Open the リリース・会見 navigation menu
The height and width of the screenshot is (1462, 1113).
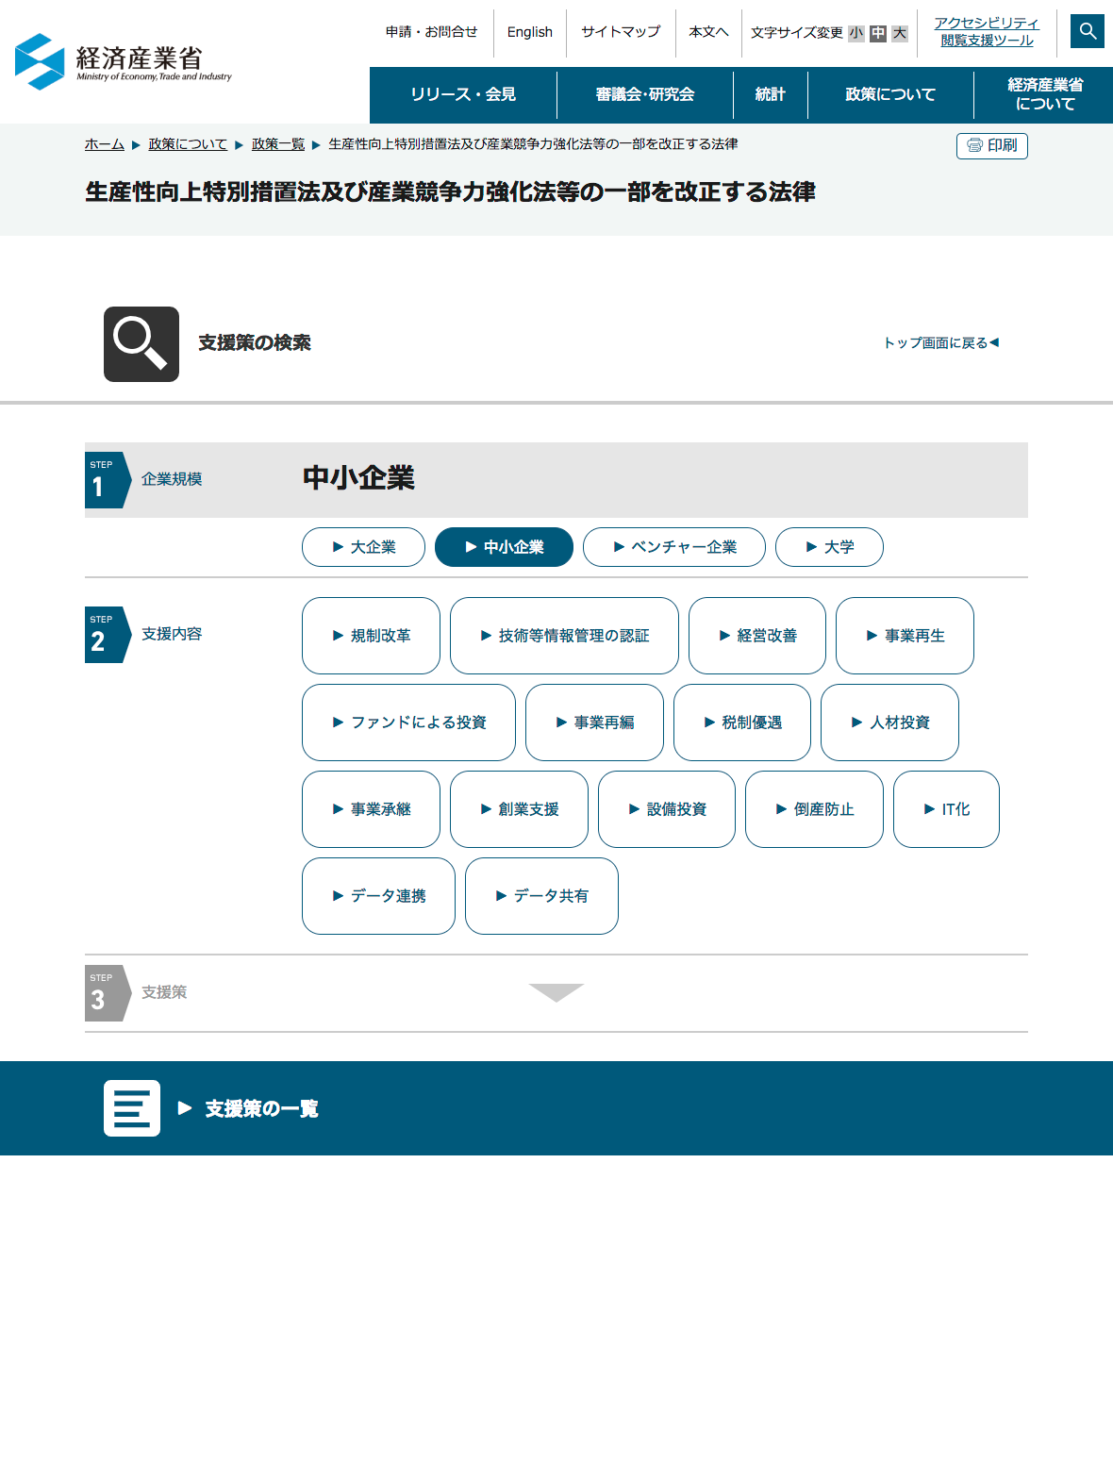(x=463, y=94)
